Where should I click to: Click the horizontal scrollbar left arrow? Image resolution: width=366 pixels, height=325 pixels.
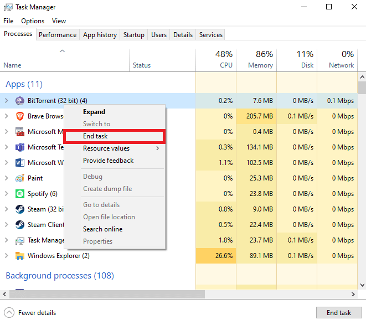4,294
